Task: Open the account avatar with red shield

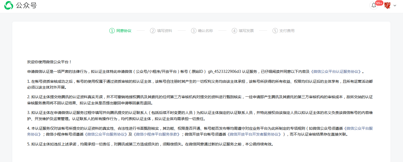Action: coord(387,5)
